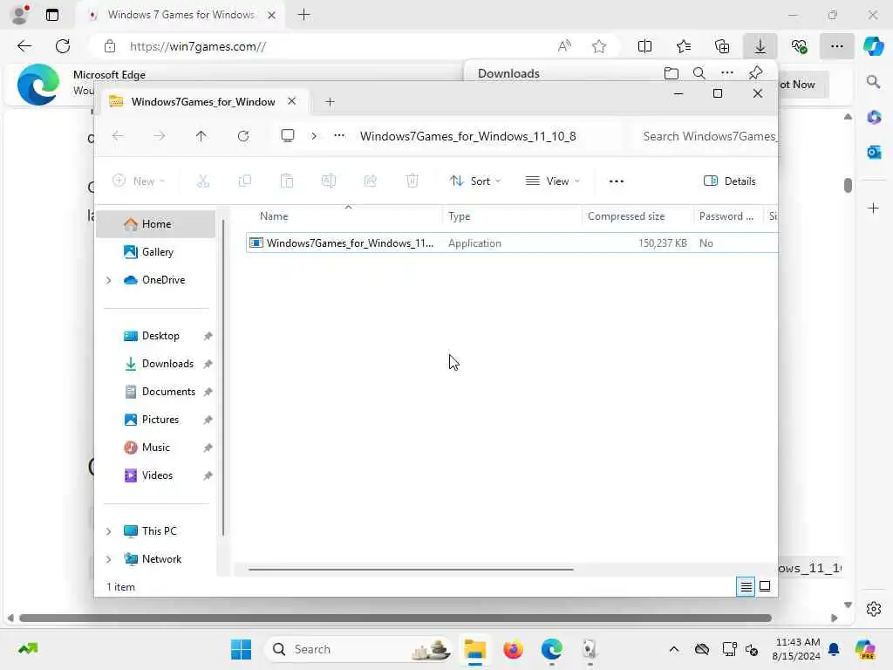Open the See more ellipsis in Explorer toolbar

tap(617, 181)
